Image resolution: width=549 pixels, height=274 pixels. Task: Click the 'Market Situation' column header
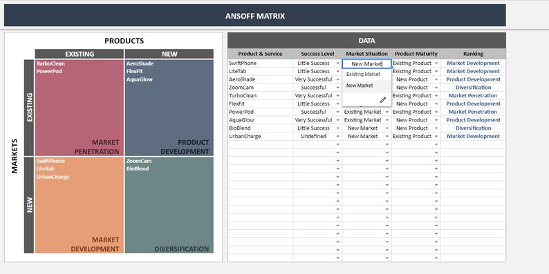tap(366, 54)
